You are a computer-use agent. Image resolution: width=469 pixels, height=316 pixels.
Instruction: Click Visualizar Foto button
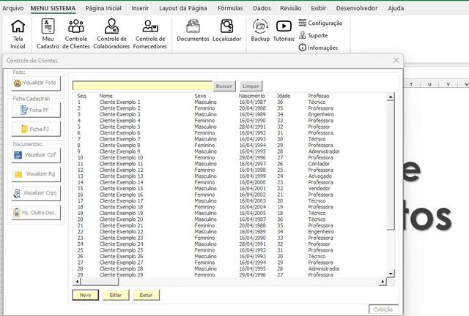36,83
